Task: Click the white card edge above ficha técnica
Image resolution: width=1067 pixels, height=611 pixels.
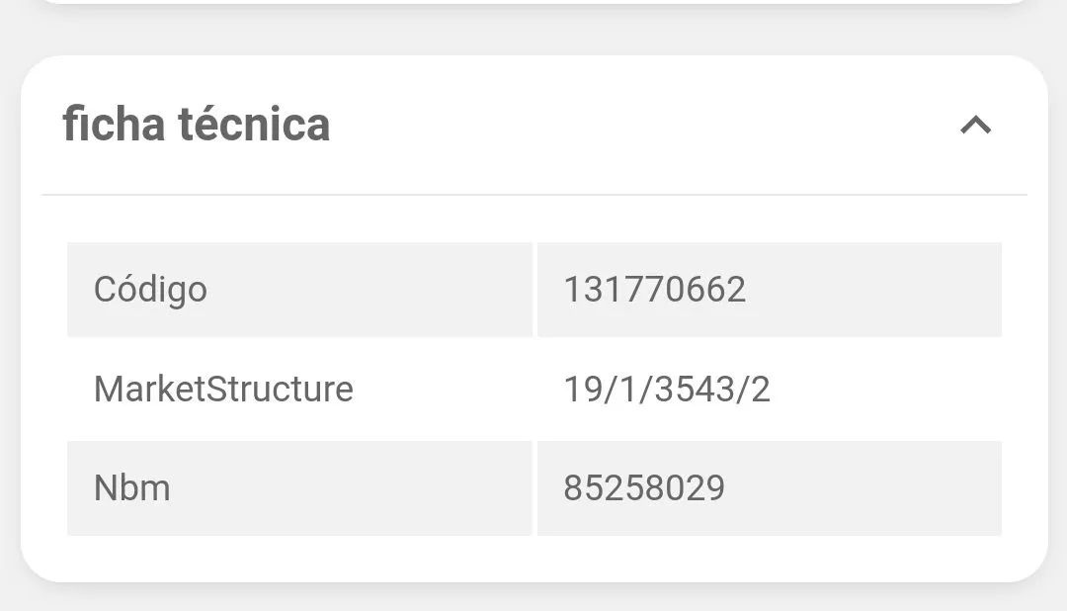Action: [x=533, y=1]
